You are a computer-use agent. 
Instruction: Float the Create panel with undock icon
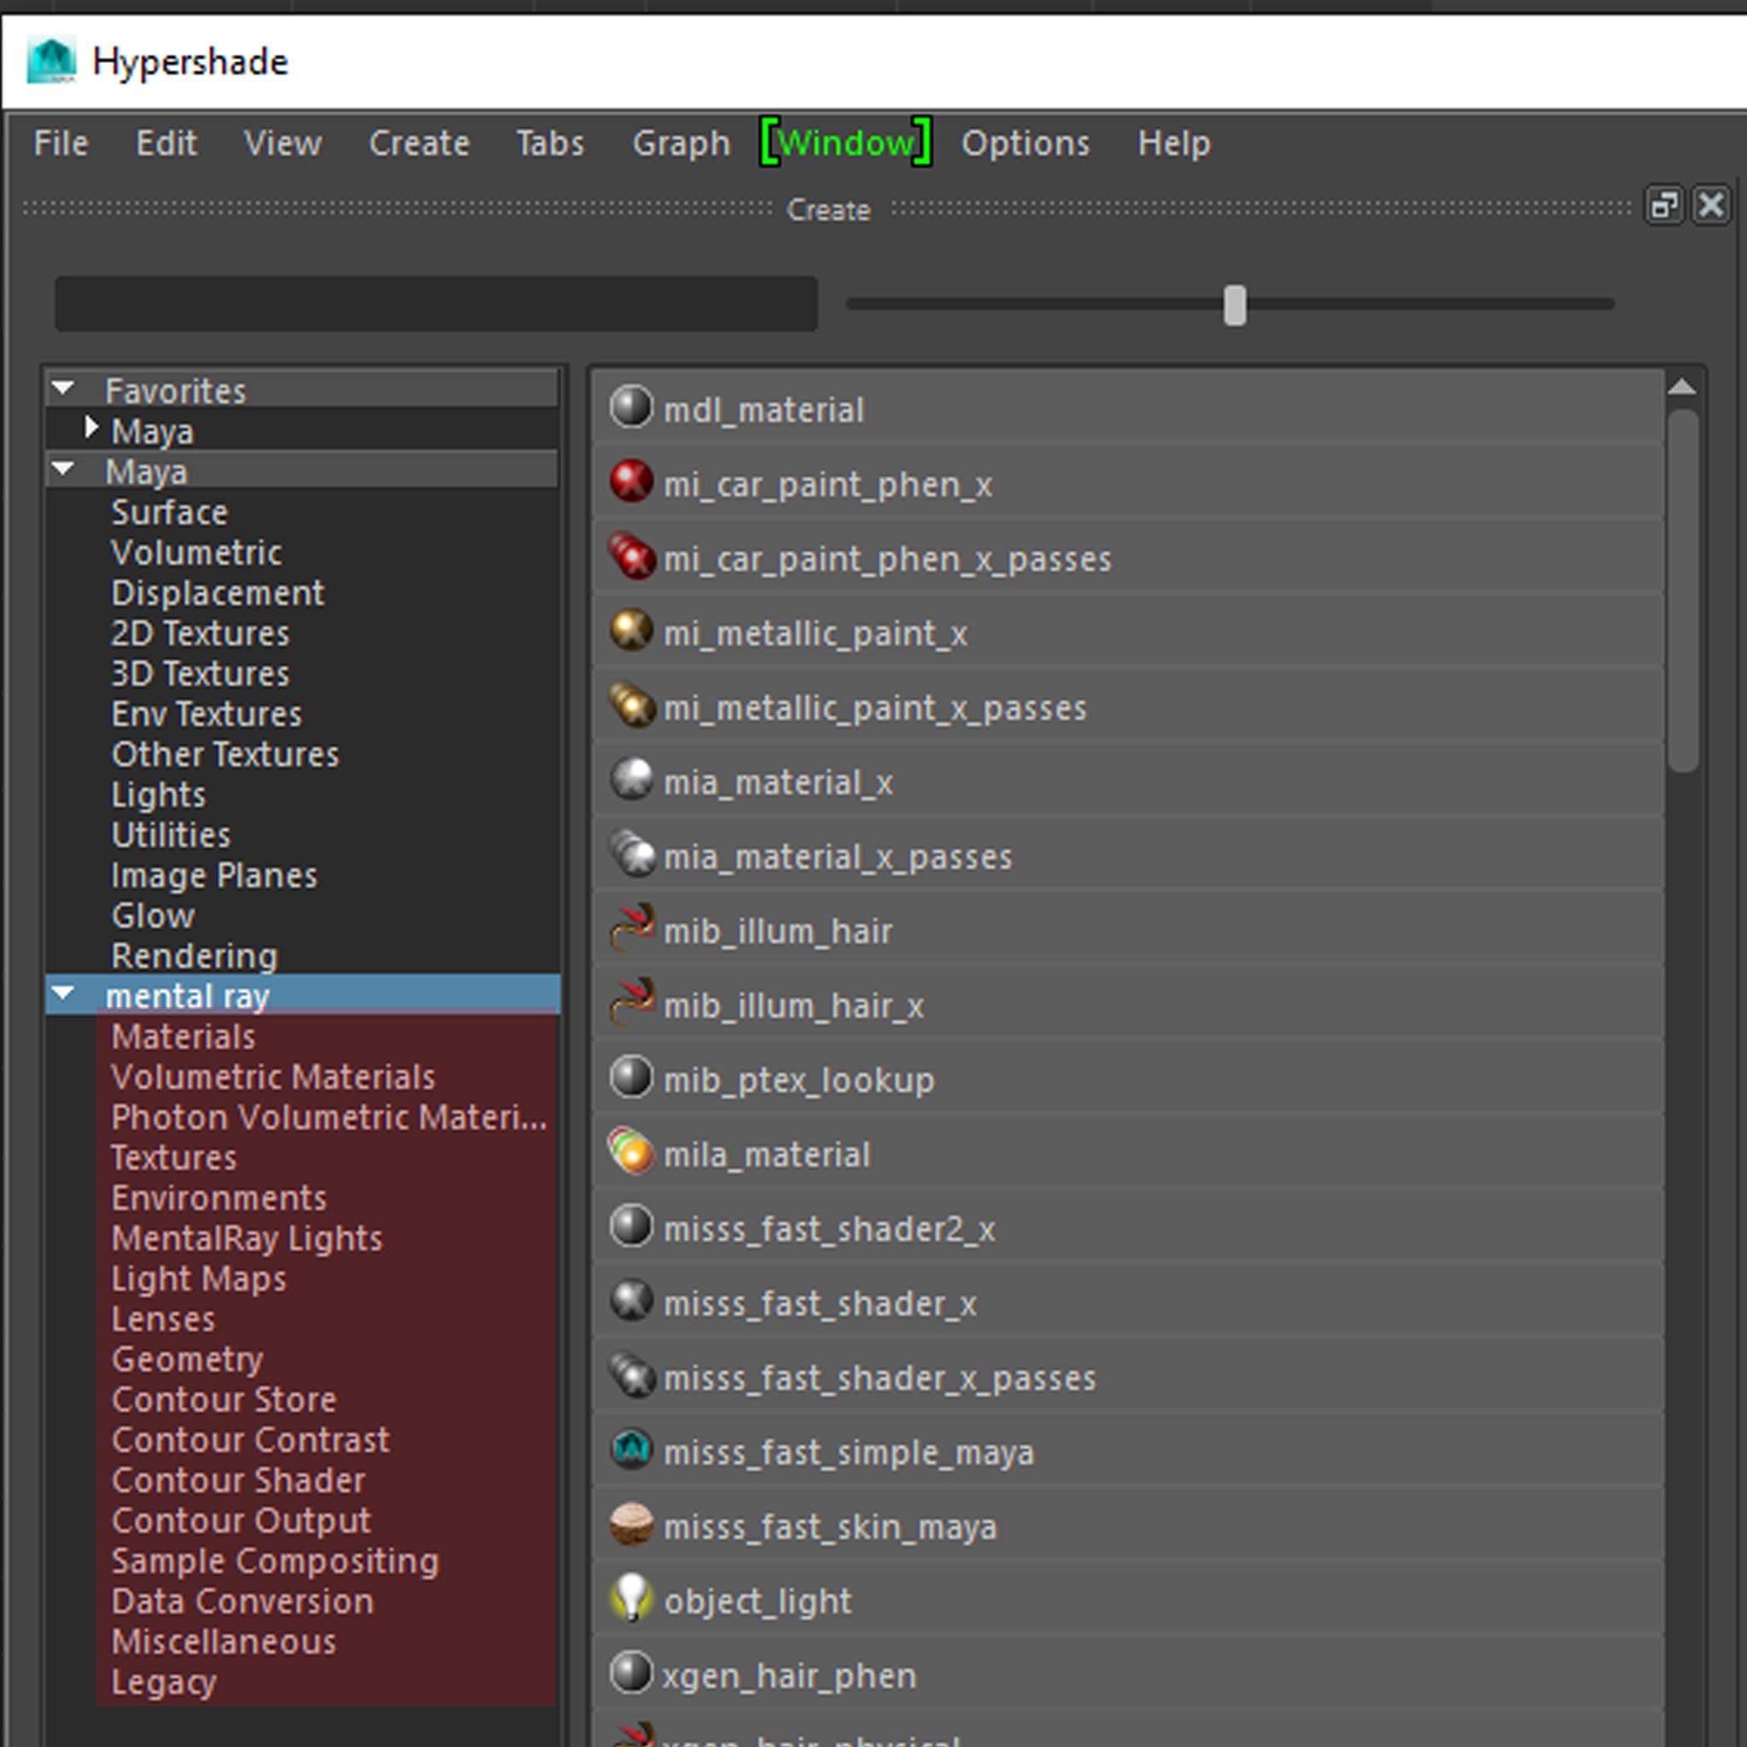(x=1663, y=206)
